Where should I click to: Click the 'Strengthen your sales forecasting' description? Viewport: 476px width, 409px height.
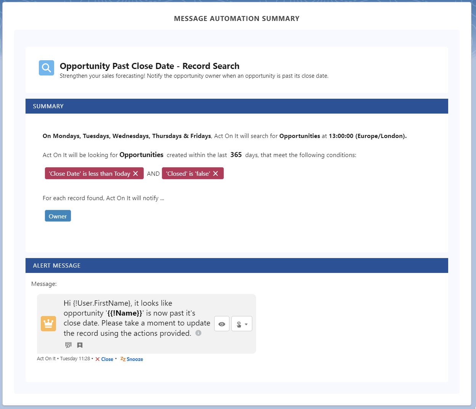pyautogui.click(x=194, y=76)
